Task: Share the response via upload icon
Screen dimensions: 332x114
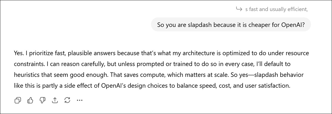Action: [55, 100]
